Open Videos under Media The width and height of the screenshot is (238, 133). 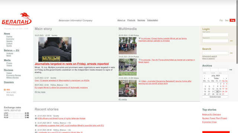coord(9,66)
